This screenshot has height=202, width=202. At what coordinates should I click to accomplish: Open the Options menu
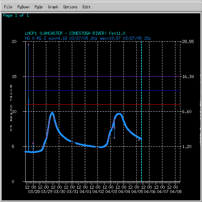pyautogui.click(x=70, y=7)
